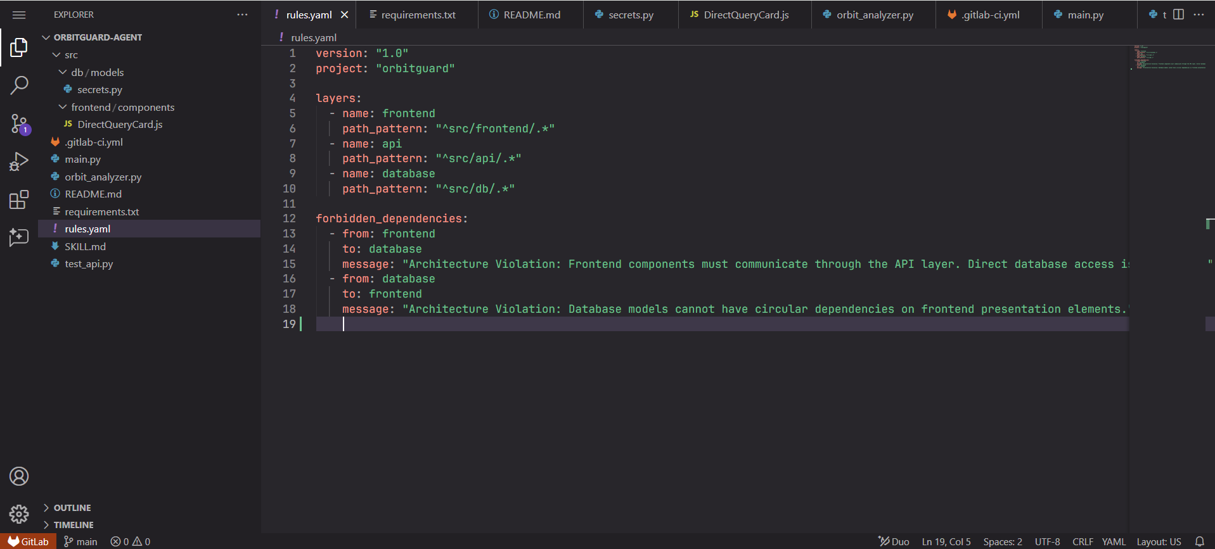The width and height of the screenshot is (1215, 549).
Task: Open the Search view
Action: (19, 85)
